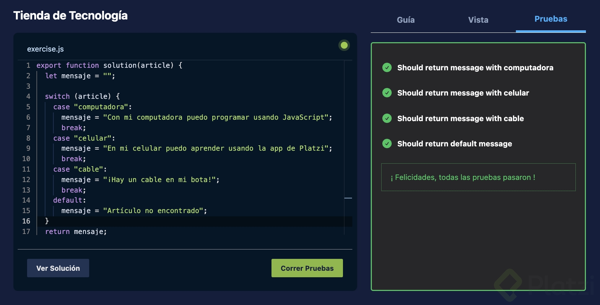Select the exercise.js file label
Screen dimensions: 600x305
pos(45,49)
